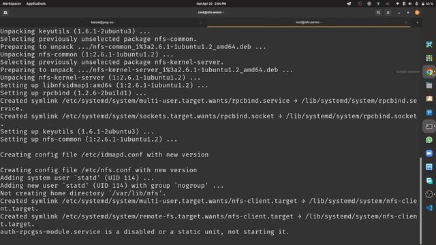Click the auth-rpcgss-module.service output line

[144, 232]
